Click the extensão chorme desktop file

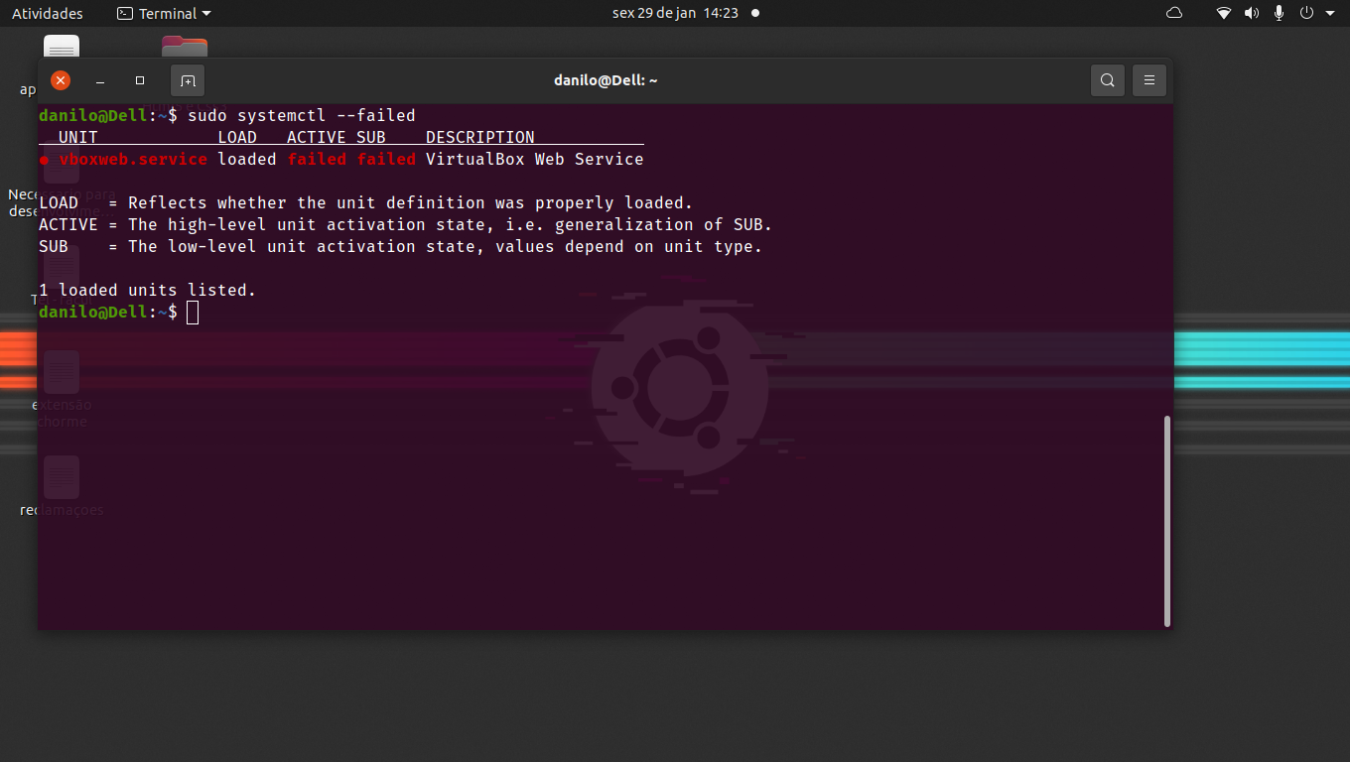point(61,389)
